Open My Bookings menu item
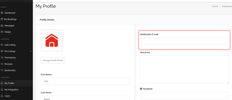The width and height of the screenshot is (232, 100). 10,19
